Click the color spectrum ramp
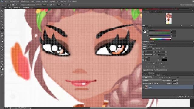 tap(160, 39)
